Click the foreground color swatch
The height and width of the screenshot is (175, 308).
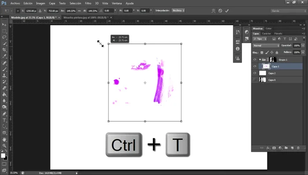click(3, 156)
